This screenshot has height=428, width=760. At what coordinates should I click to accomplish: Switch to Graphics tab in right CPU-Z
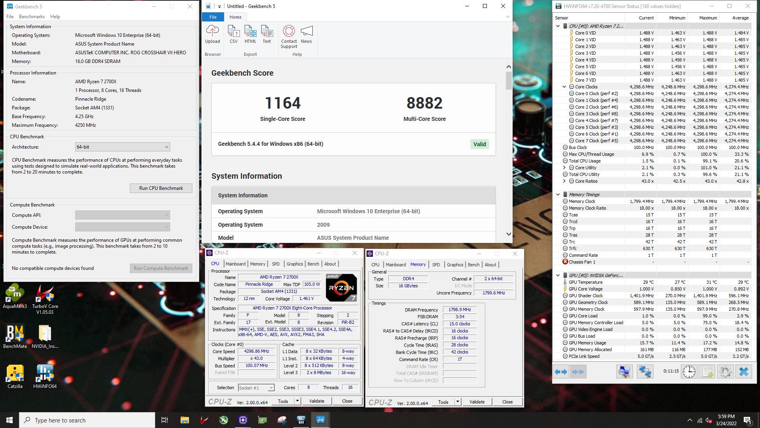(x=455, y=265)
